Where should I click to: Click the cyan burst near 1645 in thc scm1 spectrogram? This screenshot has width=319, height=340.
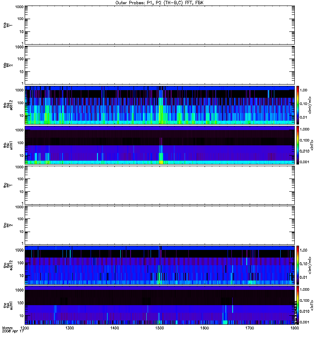click(x=225, y=322)
